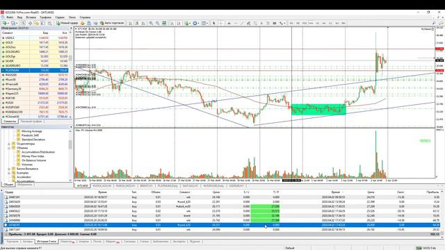This screenshot has height=250, width=445.
Task: Click the Новый ордер button
Action: click(67, 23)
